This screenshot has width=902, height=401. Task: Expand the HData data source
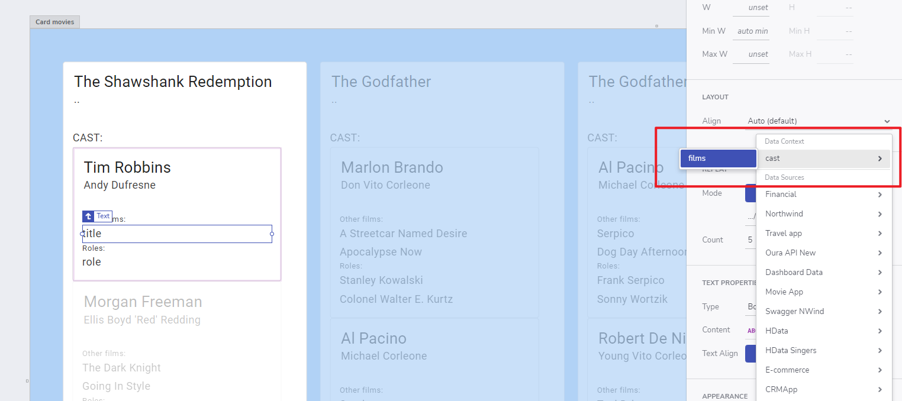[823, 331]
